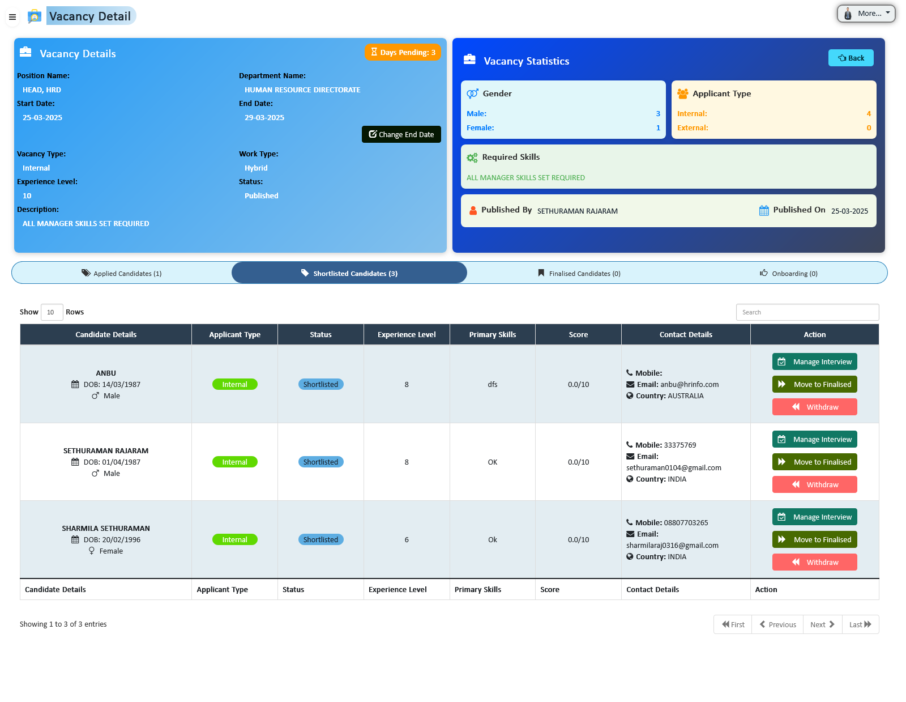
Task: Click the Change End Date button
Action: 401,134
